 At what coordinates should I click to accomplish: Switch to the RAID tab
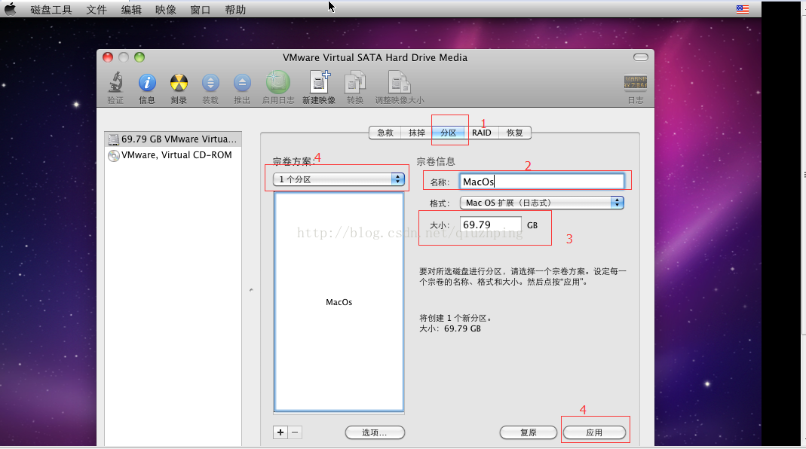tap(482, 133)
